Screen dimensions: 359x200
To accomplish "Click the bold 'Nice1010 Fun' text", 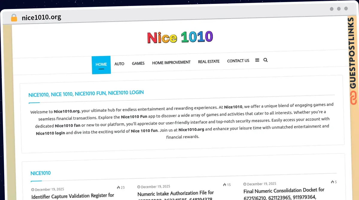I will 134,117.
